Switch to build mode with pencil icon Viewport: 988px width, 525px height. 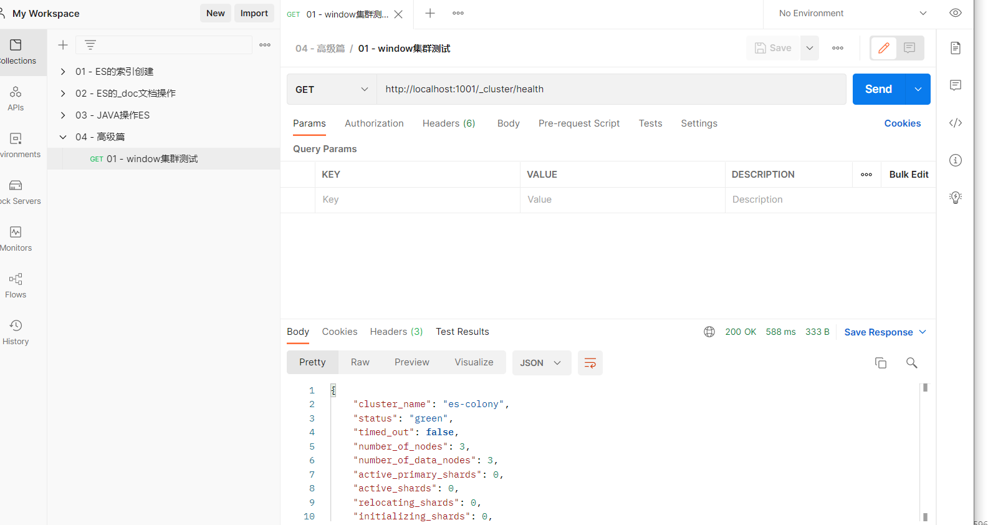coord(883,48)
